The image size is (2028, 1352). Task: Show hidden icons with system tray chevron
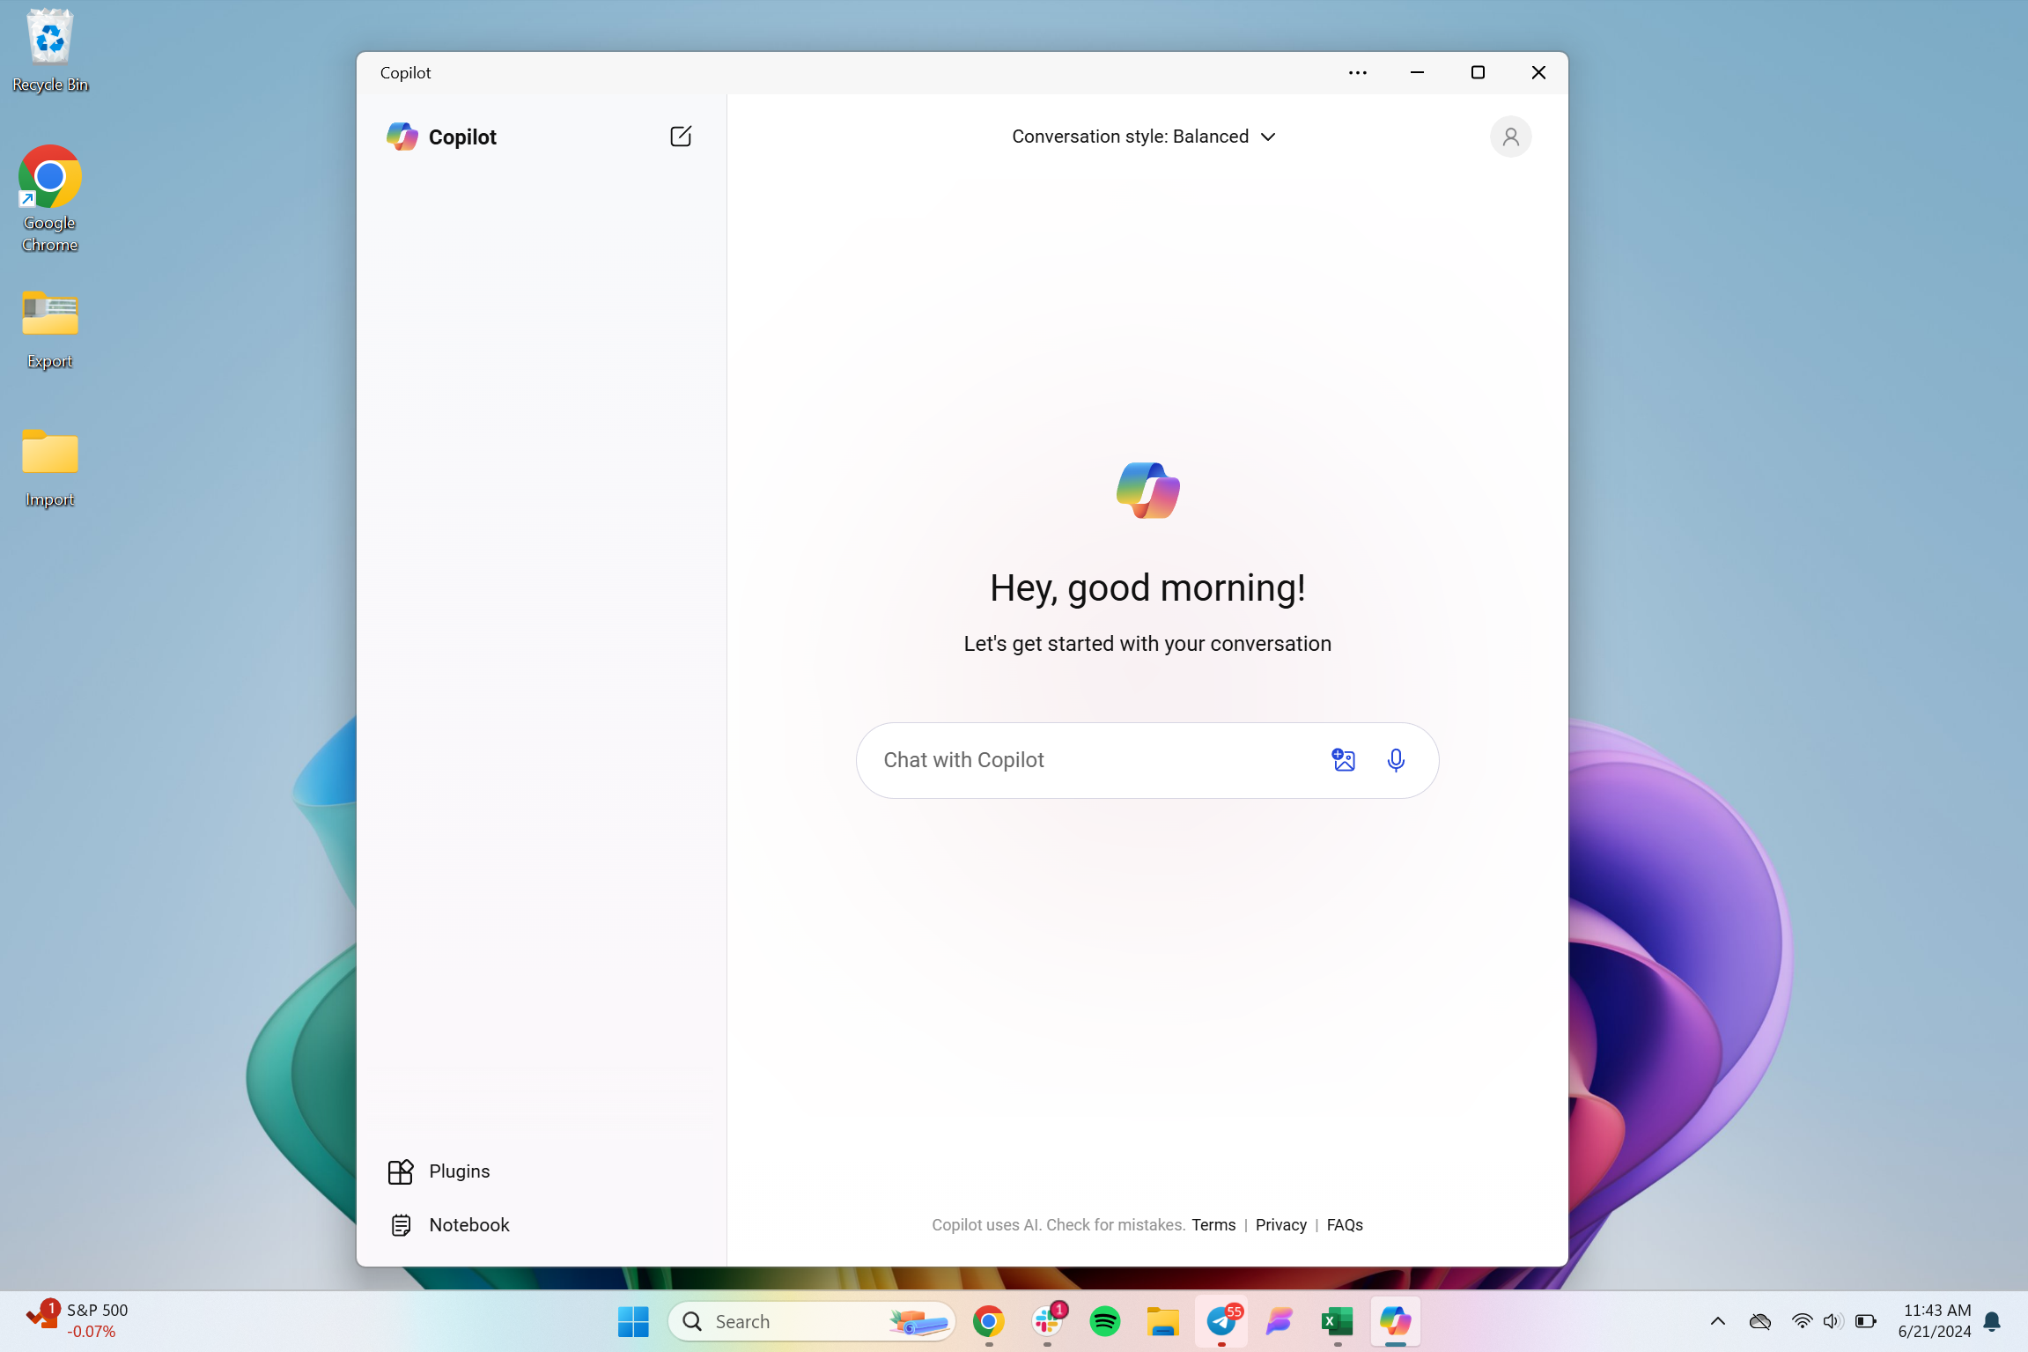(x=1717, y=1320)
